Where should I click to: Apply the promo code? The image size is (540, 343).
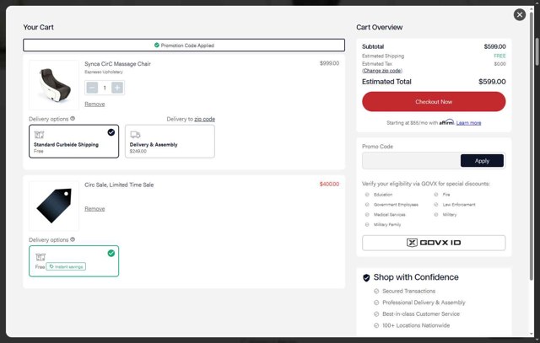(482, 161)
